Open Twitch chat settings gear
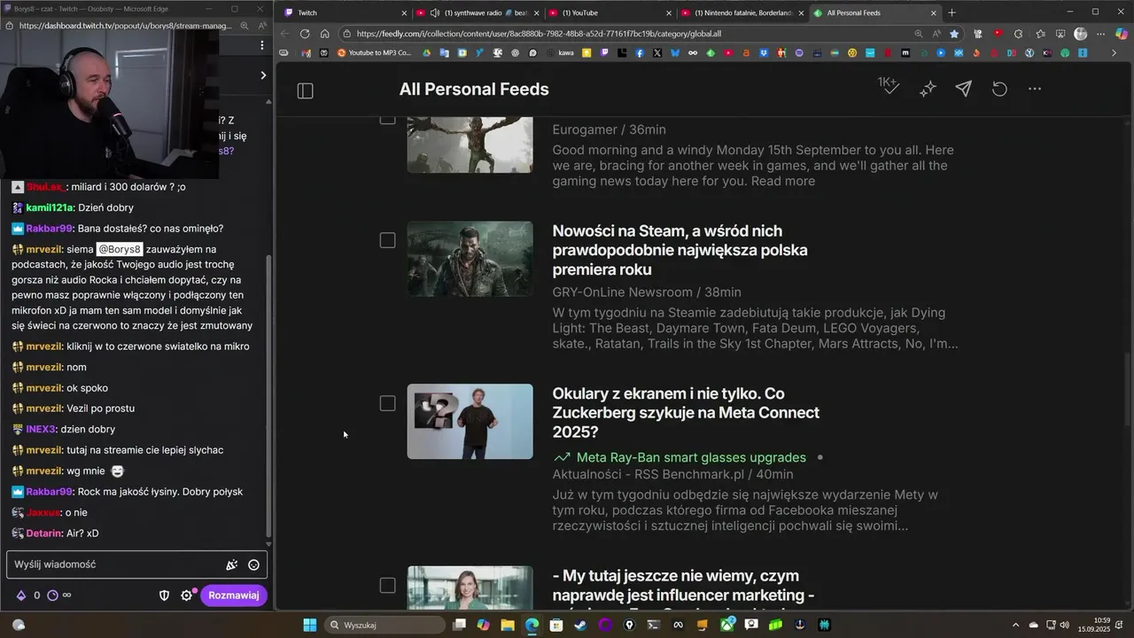1134x638 pixels. coord(186,595)
